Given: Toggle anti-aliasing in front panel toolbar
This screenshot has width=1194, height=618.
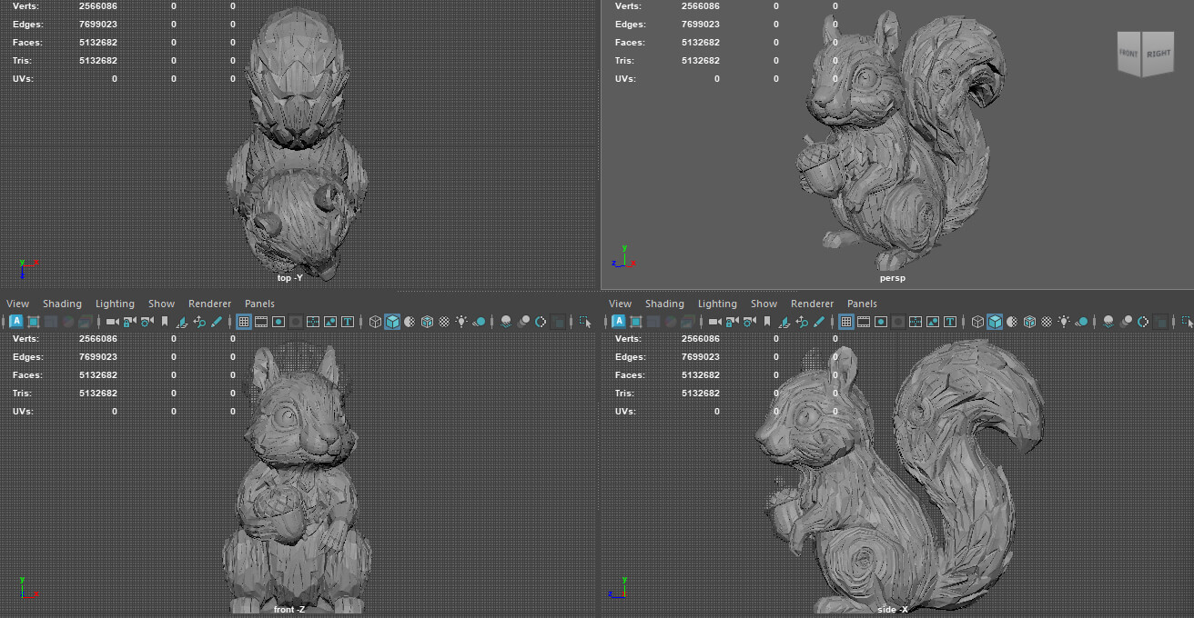Looking at the screenshot, I should [541, 322].
